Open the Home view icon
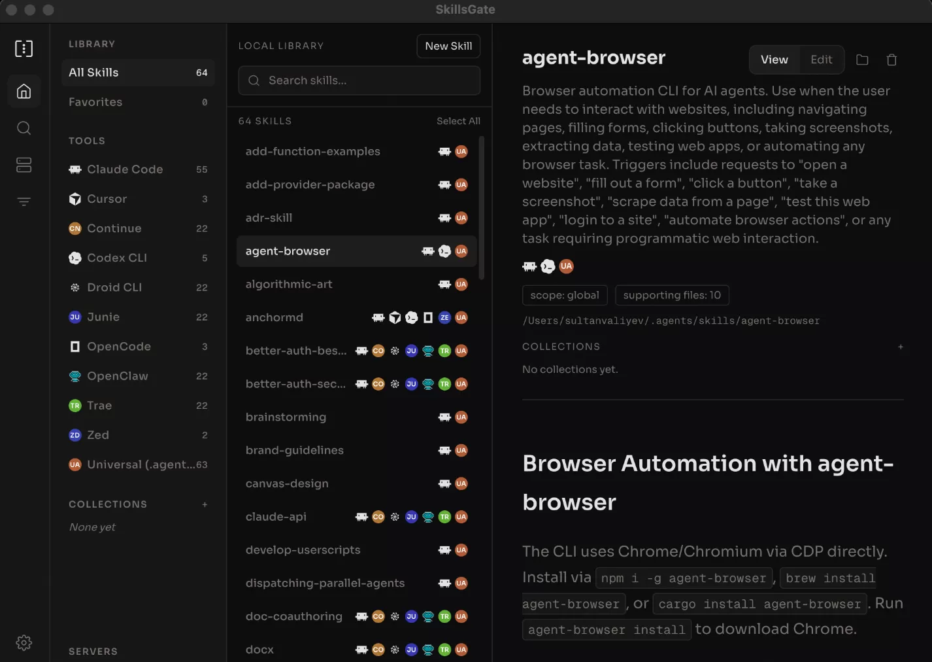 pos(24,91)
